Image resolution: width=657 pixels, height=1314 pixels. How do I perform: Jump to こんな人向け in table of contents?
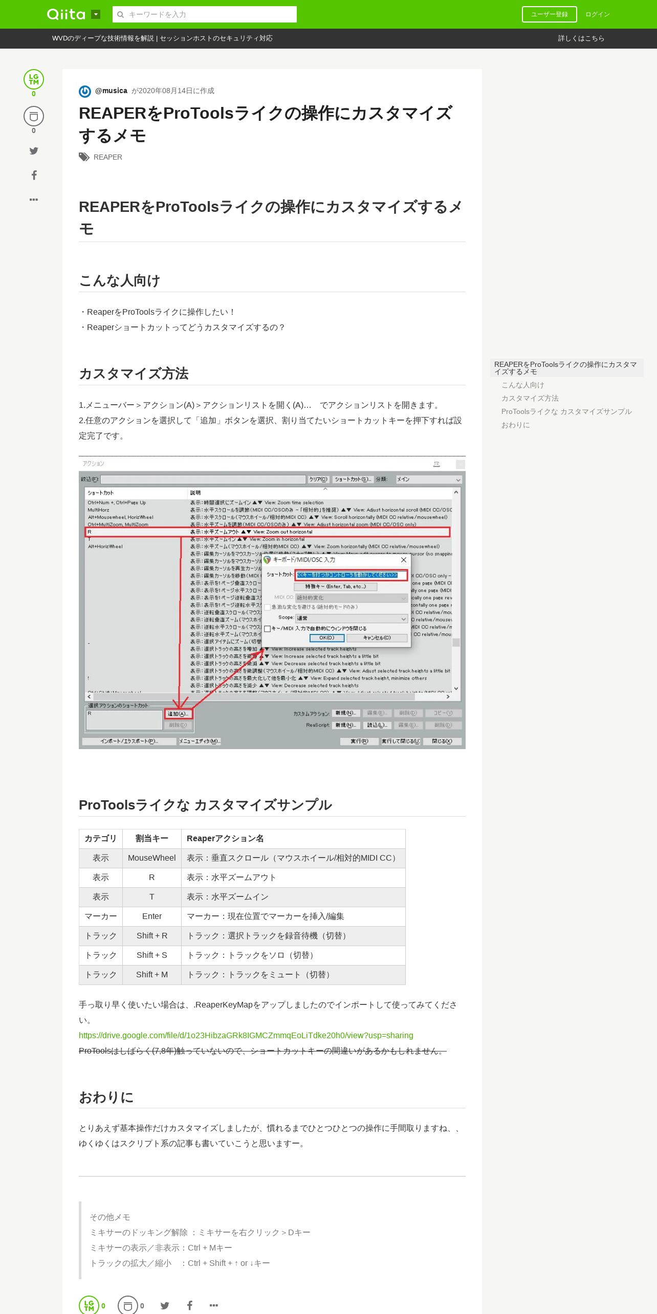[523, 385]
